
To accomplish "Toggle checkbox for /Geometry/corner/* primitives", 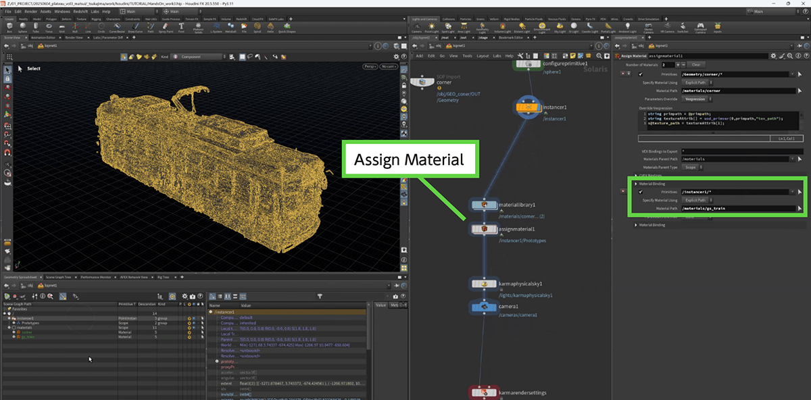I will (x=640, y=74).
